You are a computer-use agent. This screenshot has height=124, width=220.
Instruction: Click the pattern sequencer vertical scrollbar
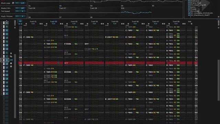(x=15, y=86)
